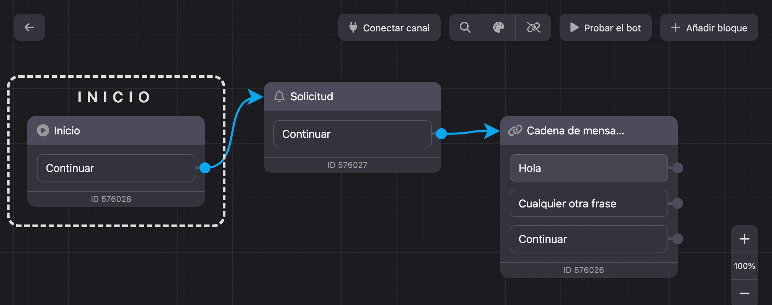The height and width of the screenshot is (305, 772).
Task: Select Continuar in Cadena de mensa block
Action: [589, 239]
